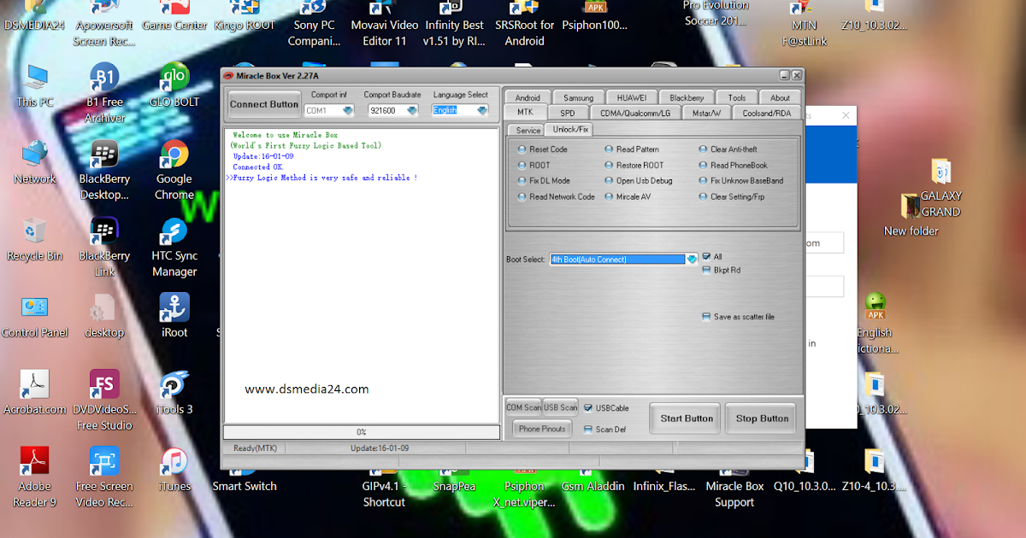1026x538 pixels.
Task: Click the Start Button
Action: pos(687,418)
